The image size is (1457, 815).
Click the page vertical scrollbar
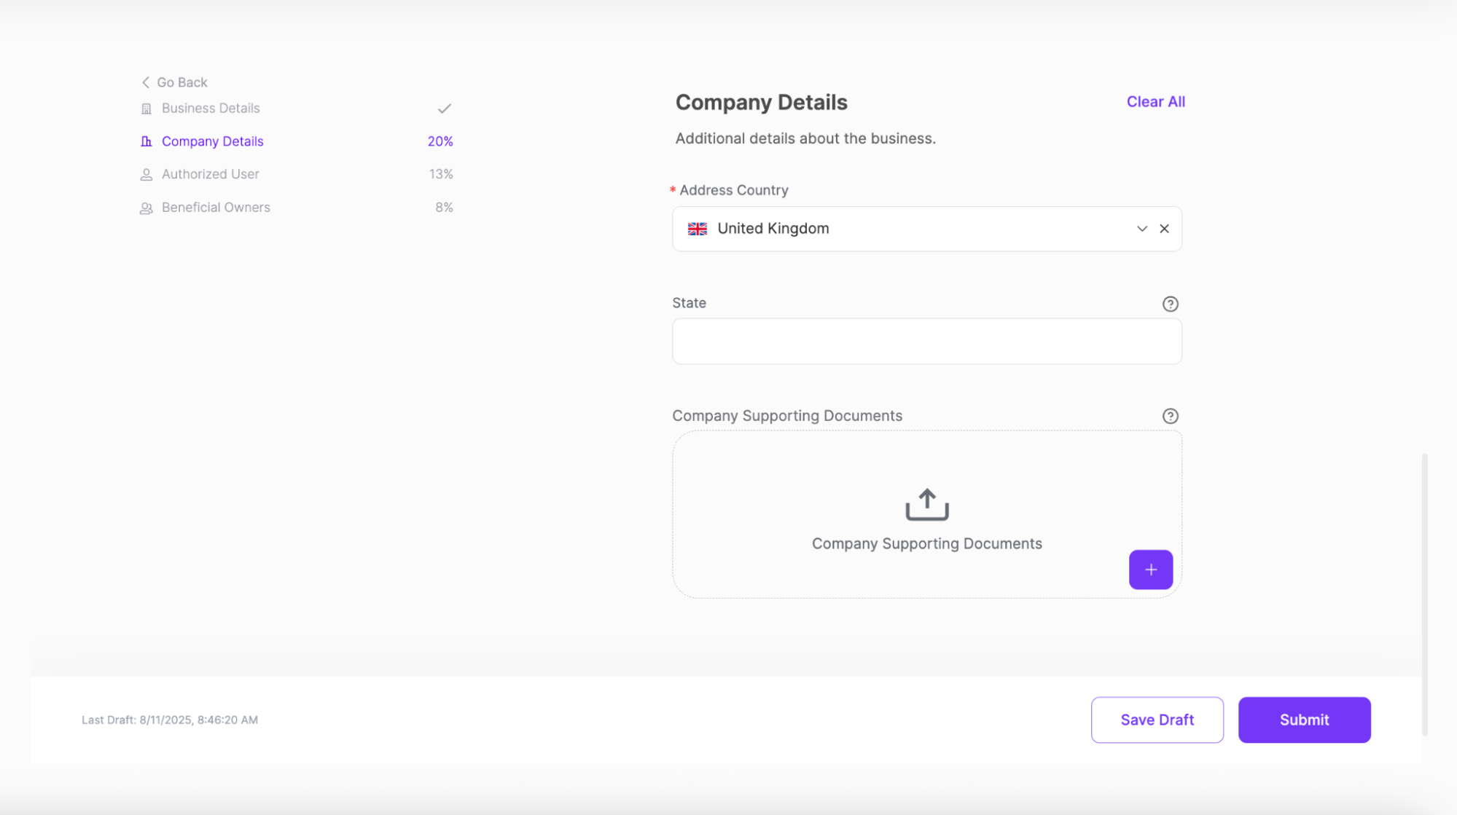click(1423, 594)
